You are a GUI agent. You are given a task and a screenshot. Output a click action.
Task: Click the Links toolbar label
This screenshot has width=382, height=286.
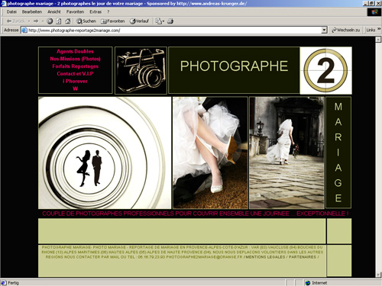pyautogui.click(x=371, y=30)
